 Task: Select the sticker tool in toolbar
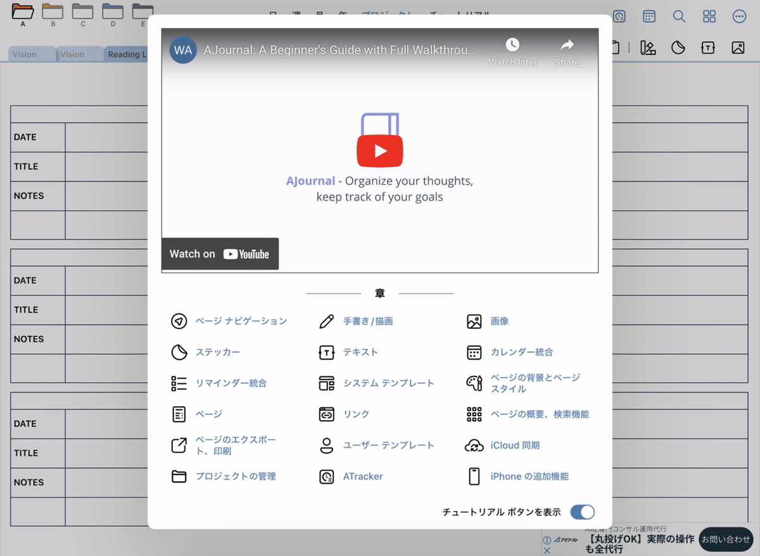[x=678, y=47]
